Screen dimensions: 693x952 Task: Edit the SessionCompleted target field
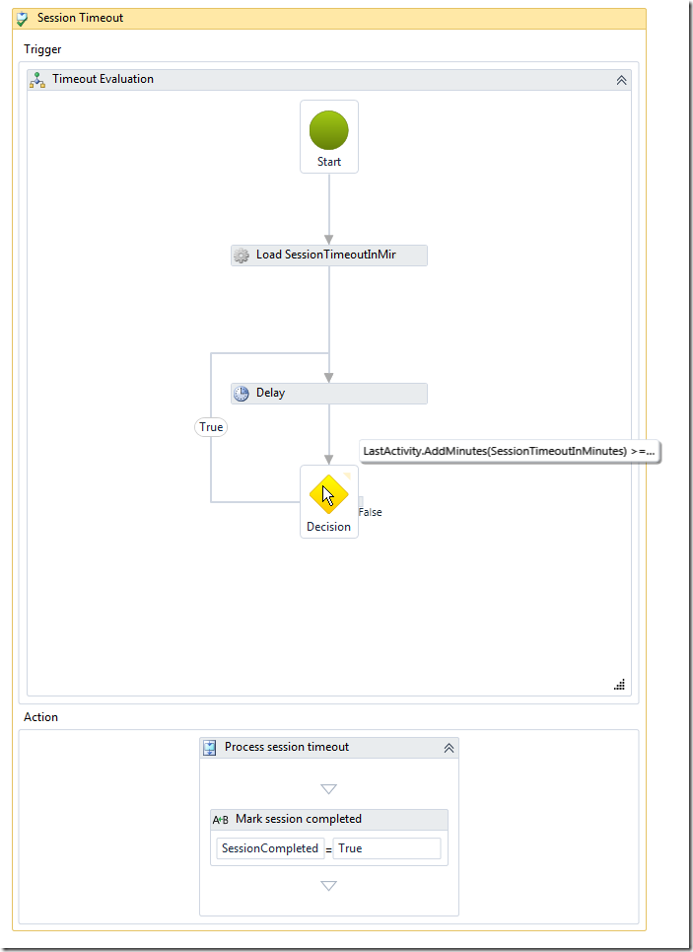pos(270,848)
